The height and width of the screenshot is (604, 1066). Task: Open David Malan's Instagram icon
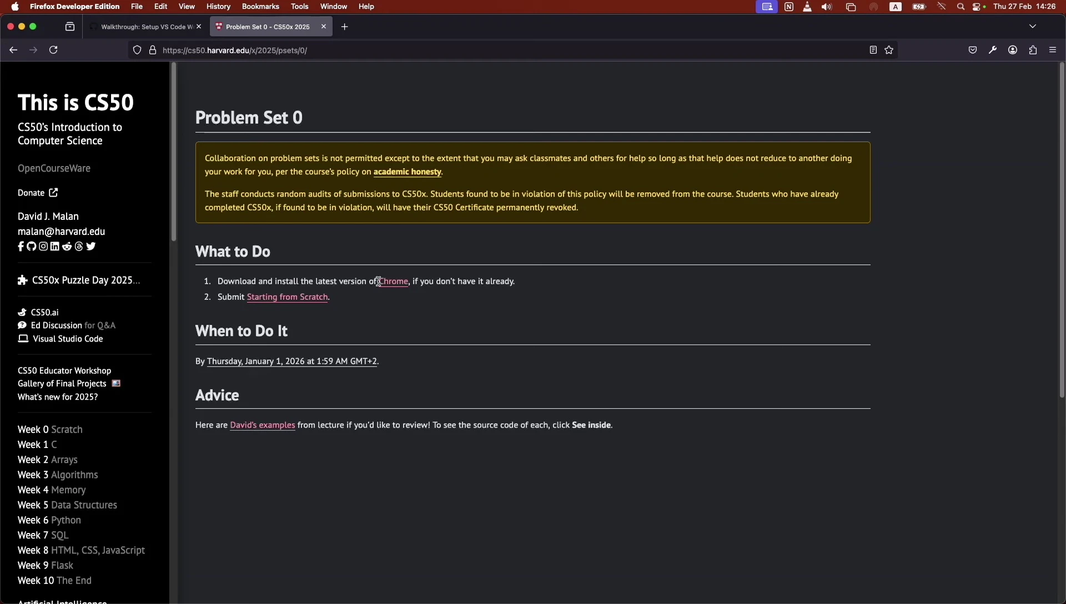tap(43, 246)
